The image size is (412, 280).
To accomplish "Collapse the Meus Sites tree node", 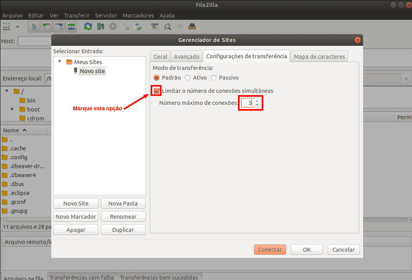I will coord(60,61).
